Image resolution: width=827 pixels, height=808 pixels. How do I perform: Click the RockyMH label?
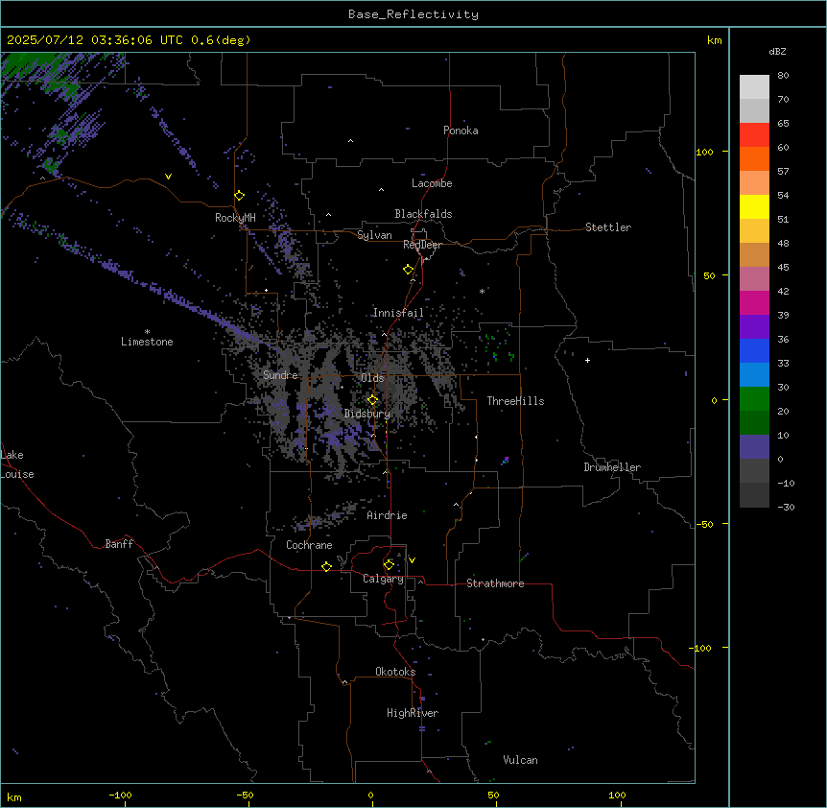235,218
